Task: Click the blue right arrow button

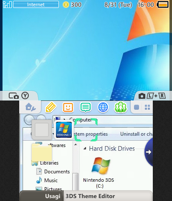Action: point(149,152)
